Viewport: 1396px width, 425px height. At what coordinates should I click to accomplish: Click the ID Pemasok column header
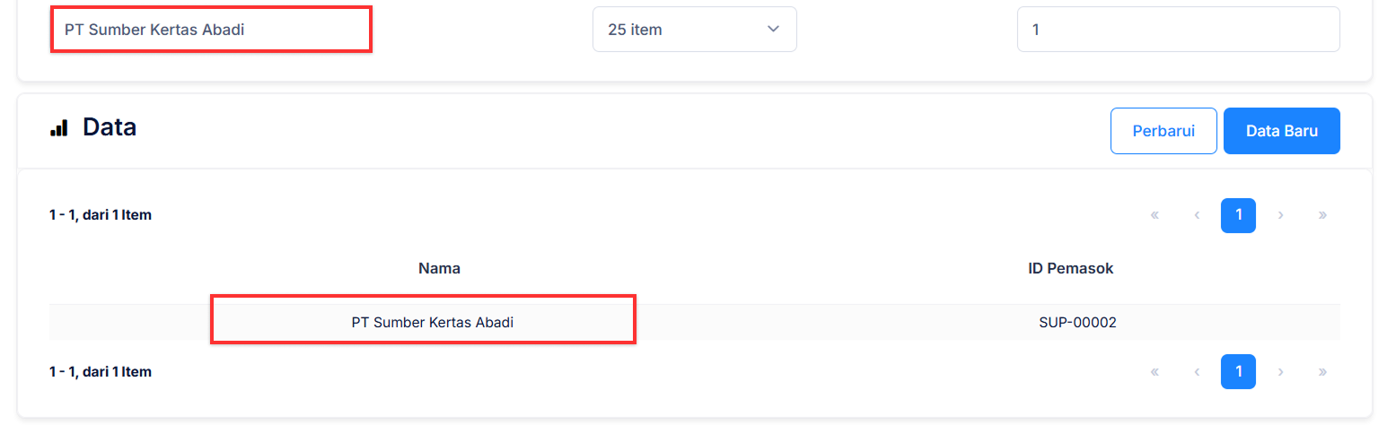pos(1070,268)
